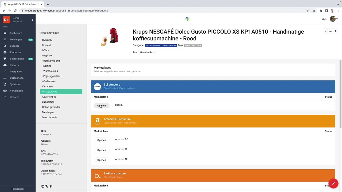342x192 pixels.
Task: Click the Kitchen products category tag
Action: (161, 45)
